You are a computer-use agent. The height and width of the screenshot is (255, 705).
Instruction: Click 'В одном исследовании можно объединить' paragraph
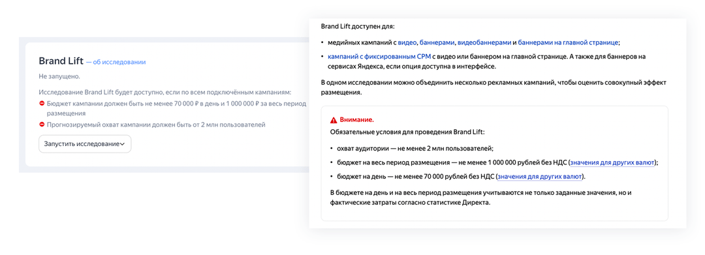(x=493, y=88)
